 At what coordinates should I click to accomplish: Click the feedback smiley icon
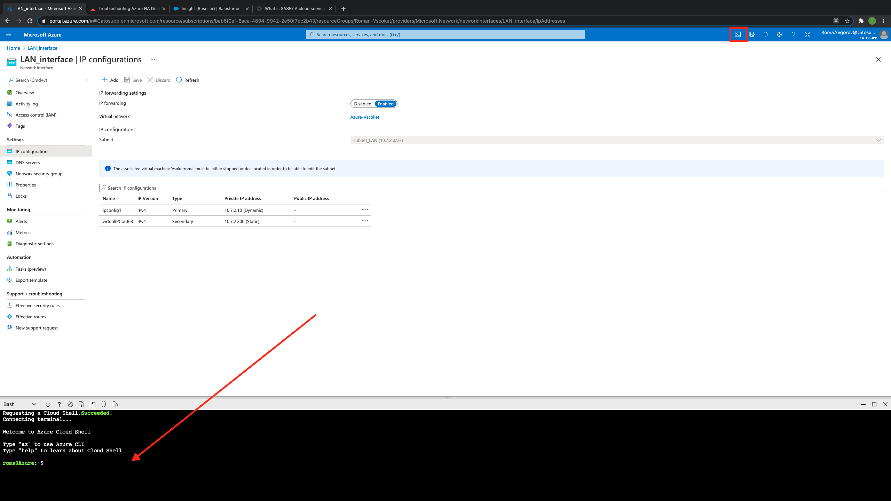(x=807, y=34)
